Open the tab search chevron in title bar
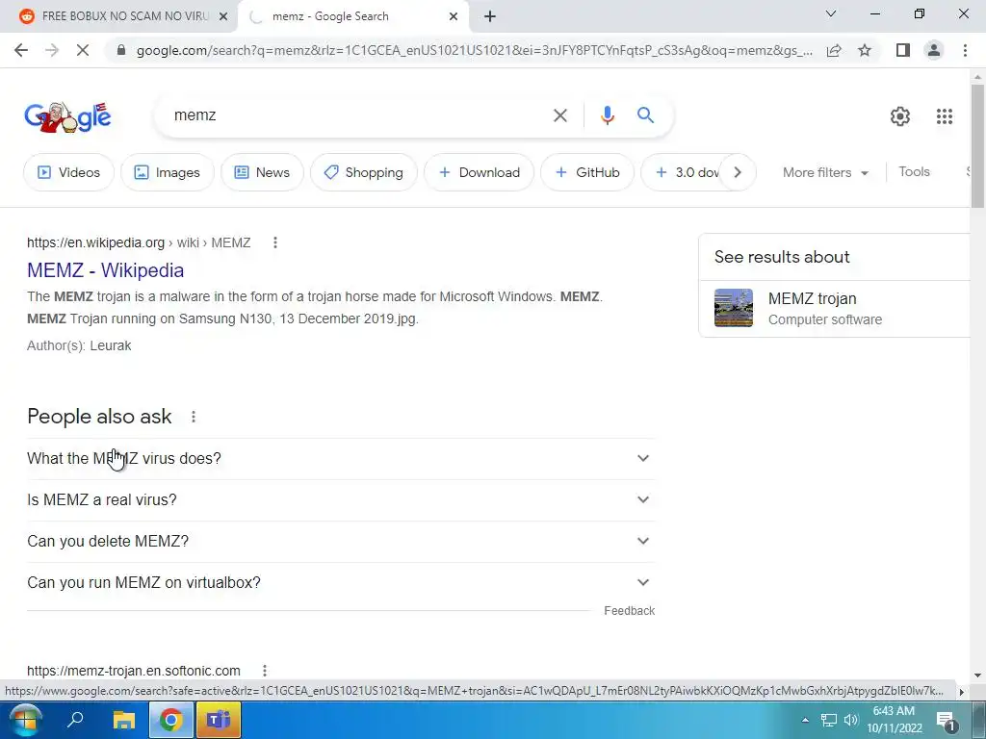Viewport: 986px width, 739px height. click(x=831, y=13)
